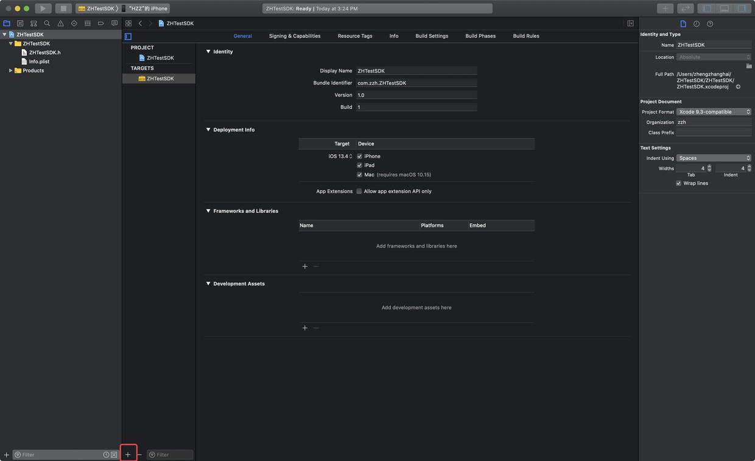Select ZHTestSDK scheme in toolbar
This screenshot has width=755, height=461.
[x=96, y=9]
